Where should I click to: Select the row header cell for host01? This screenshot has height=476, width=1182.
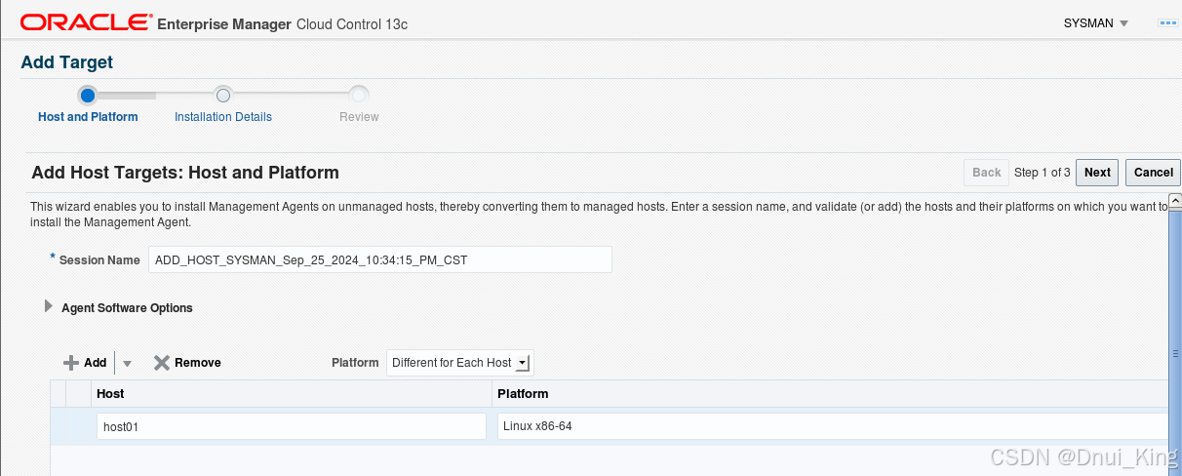point(60,426)
